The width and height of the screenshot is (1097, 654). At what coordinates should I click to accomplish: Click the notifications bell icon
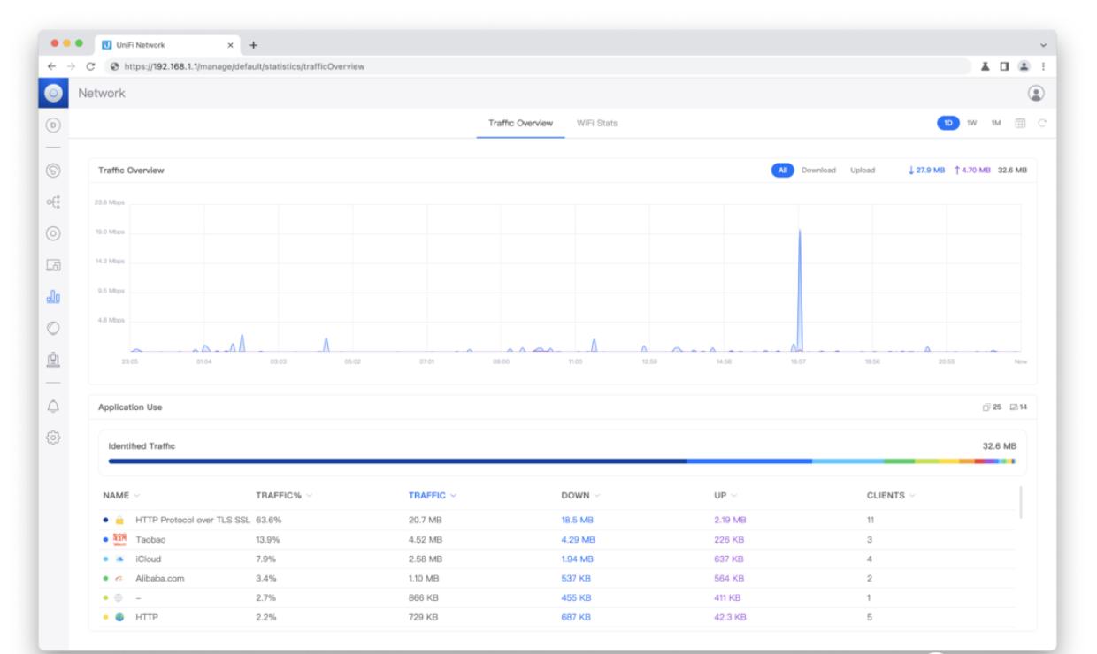(53, 405)
